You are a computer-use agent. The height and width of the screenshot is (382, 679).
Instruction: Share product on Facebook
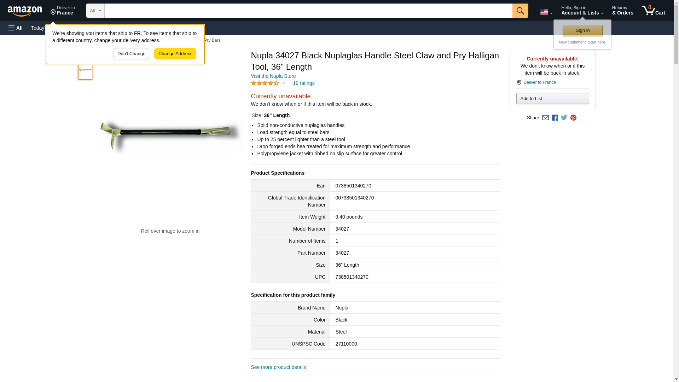point(555,118)
